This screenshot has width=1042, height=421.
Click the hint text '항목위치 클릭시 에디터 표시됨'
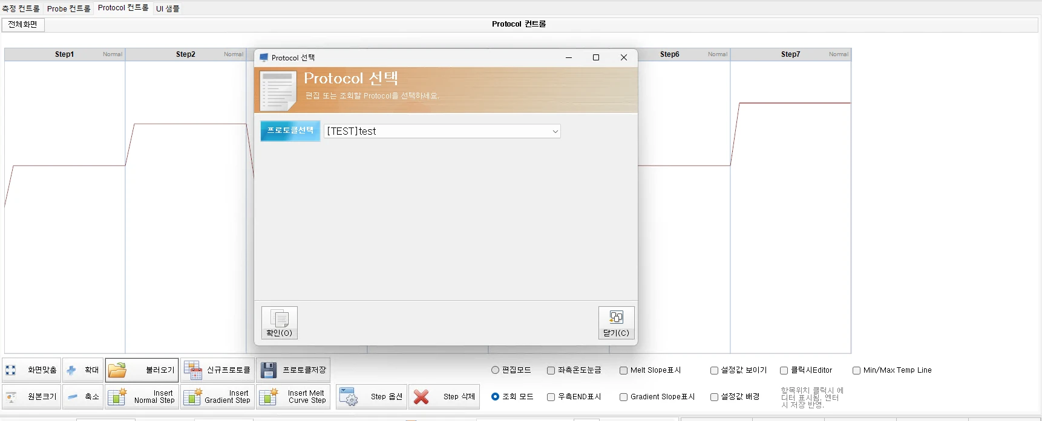point(812,397)
